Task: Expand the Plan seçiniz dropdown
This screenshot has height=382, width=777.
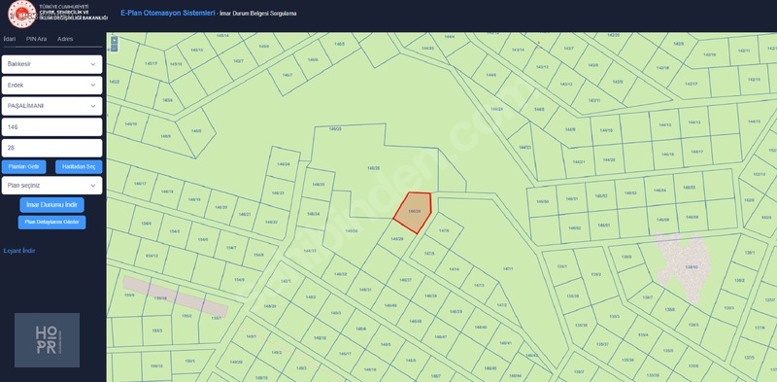Action: pos(52,185)
